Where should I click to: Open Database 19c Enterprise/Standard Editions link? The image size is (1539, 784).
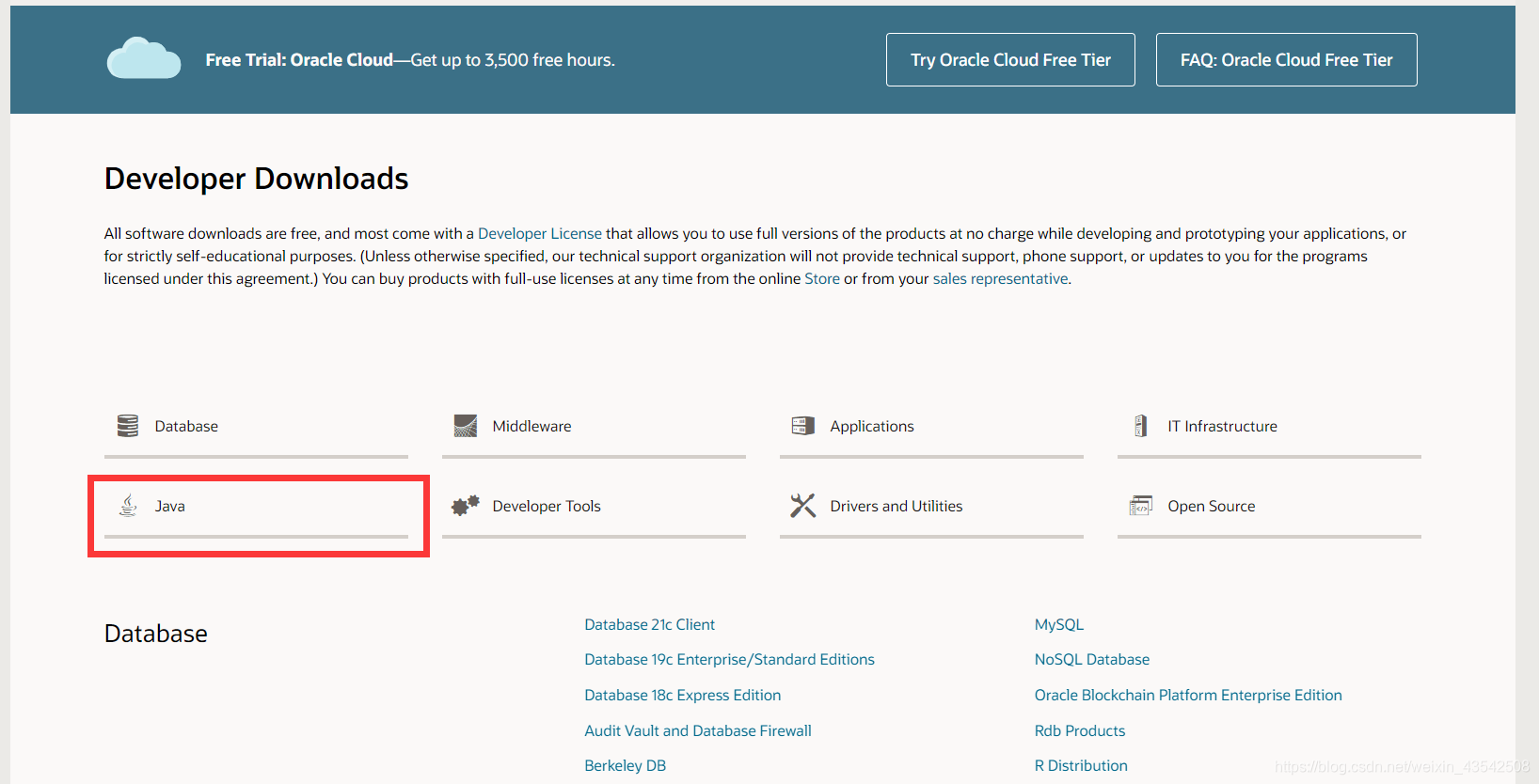(x=729, y=659)
